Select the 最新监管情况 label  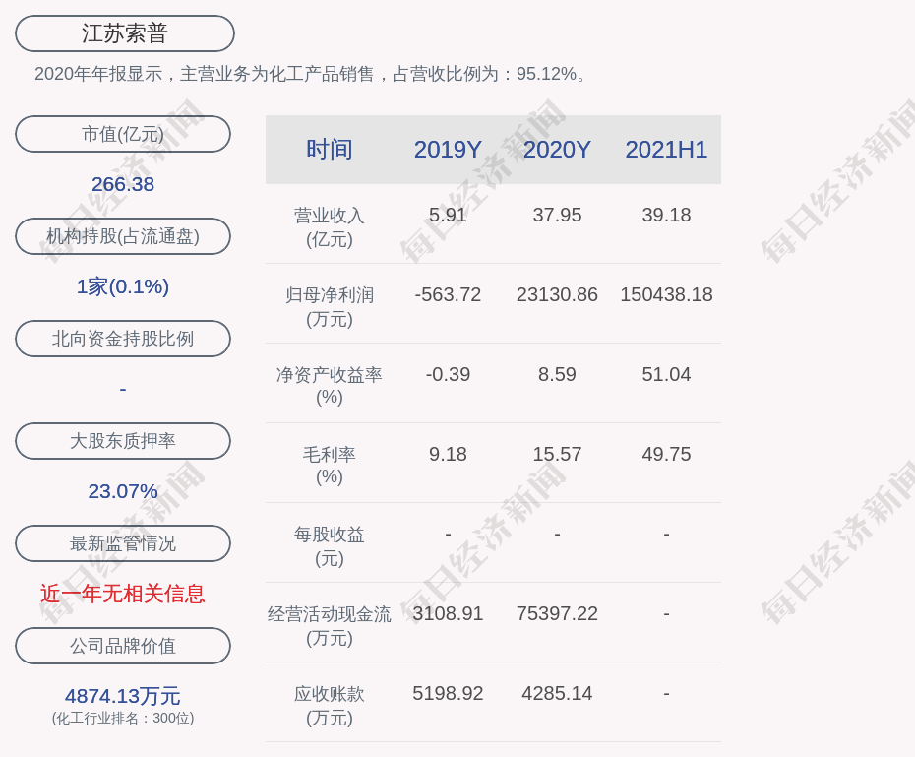click(123, 543)
